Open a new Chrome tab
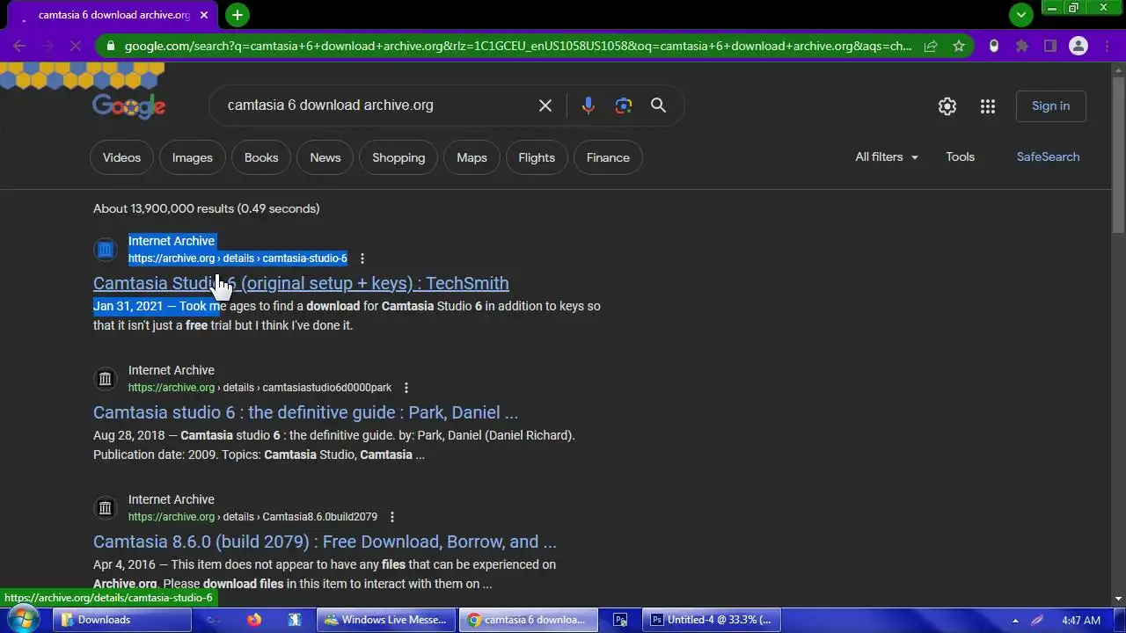This screenshot has width=1126, height=633. pyautogui.click(x=237, y=15)
